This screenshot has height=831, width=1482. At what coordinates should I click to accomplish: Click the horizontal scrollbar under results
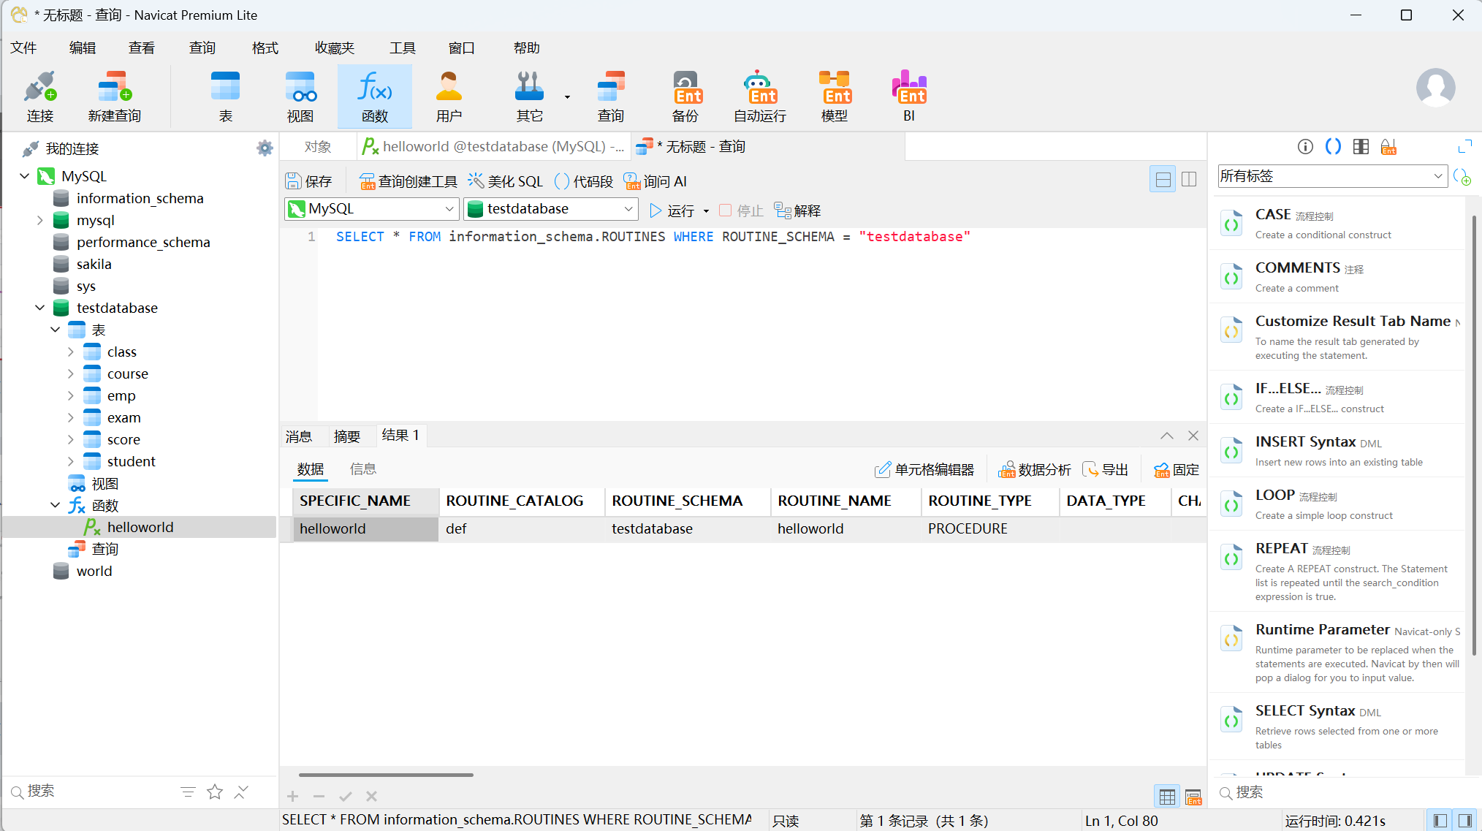click(x=386, y=775)
